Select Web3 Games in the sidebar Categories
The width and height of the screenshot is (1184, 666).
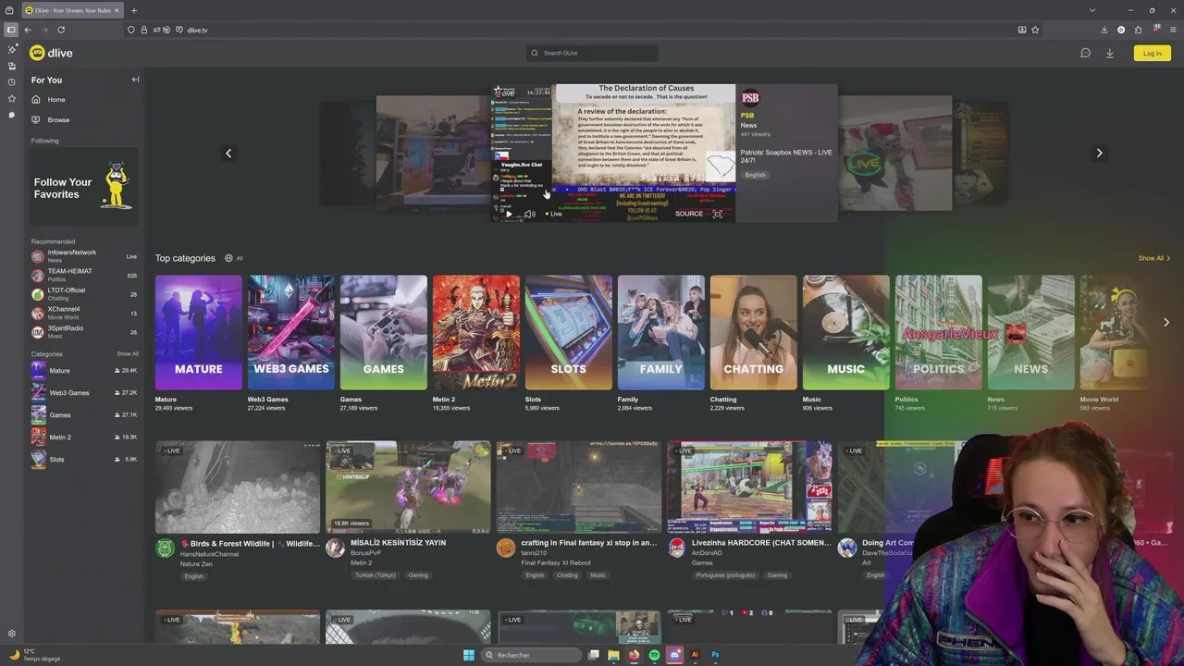(x=84, y=392)
